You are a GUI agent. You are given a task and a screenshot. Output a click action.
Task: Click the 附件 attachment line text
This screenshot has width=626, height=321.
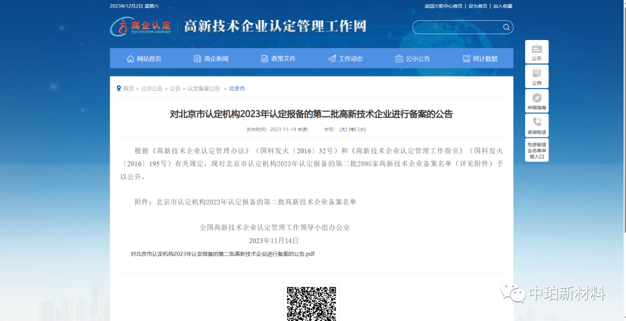pyautogui.click(x=245, y=202)
